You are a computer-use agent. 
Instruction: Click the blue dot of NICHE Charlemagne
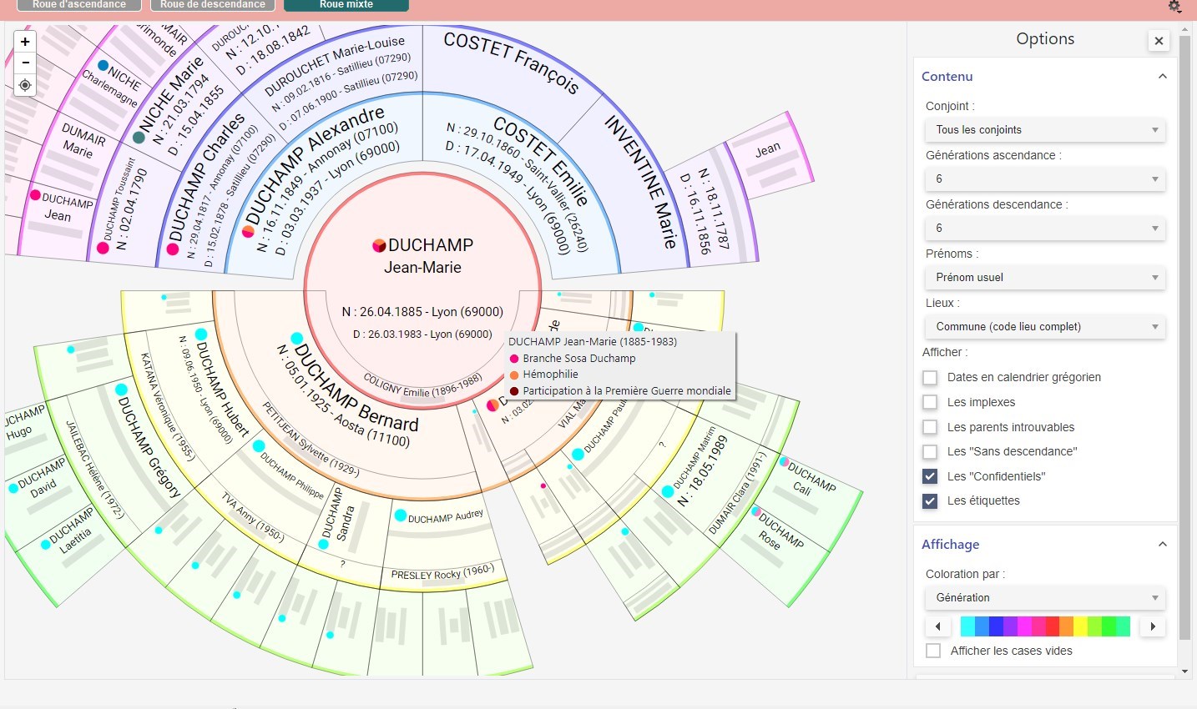click(103, 65)
